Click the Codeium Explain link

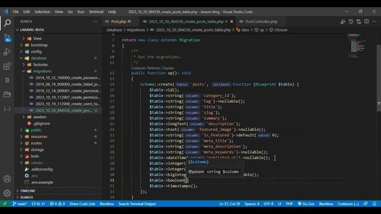click(168, 68)
